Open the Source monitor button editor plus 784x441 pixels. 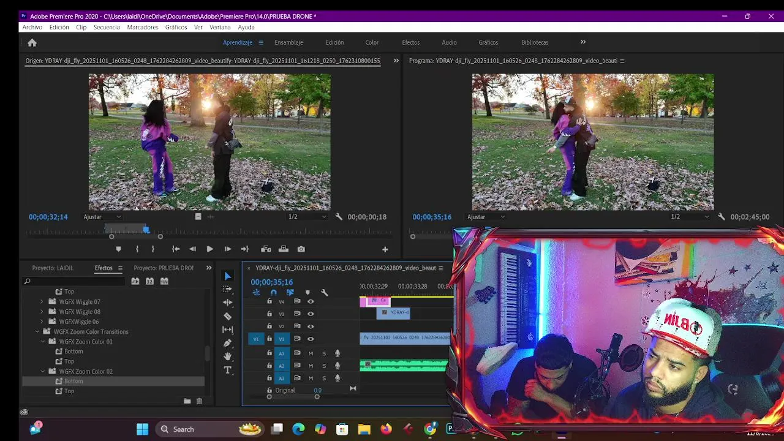tap(385, 249)
